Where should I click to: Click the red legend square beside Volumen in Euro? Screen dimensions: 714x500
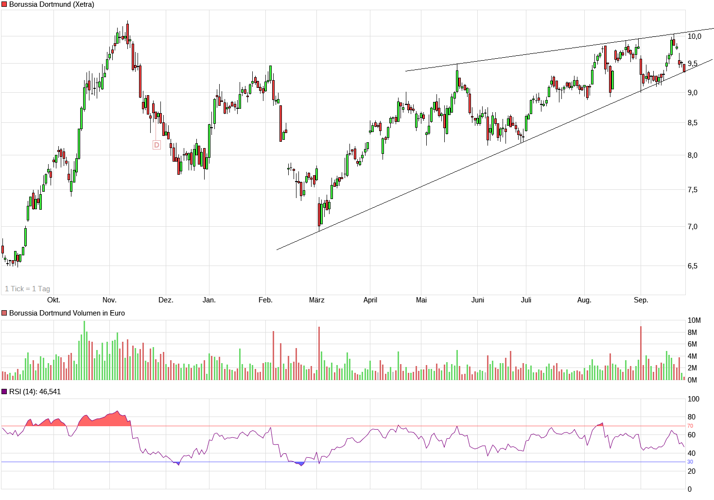4,313
